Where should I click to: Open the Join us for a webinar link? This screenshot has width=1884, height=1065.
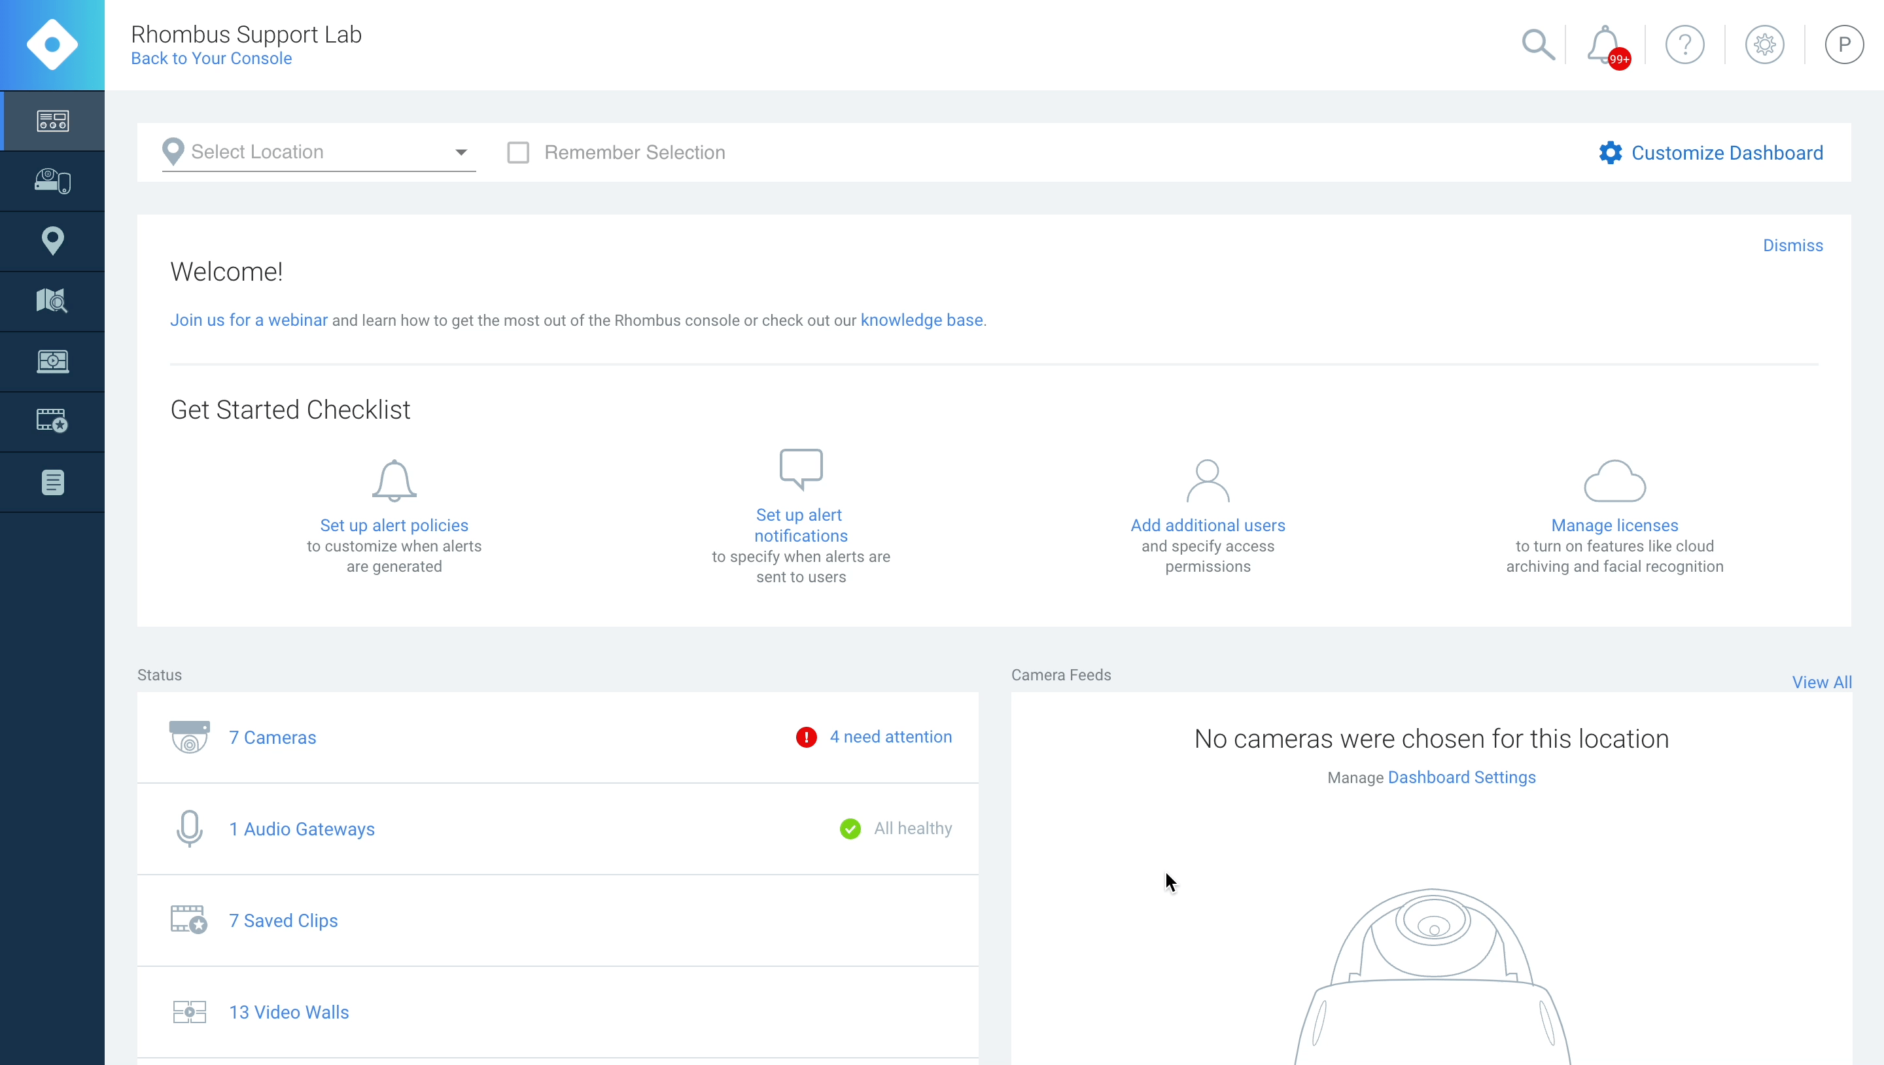click(x=249, y=321)
